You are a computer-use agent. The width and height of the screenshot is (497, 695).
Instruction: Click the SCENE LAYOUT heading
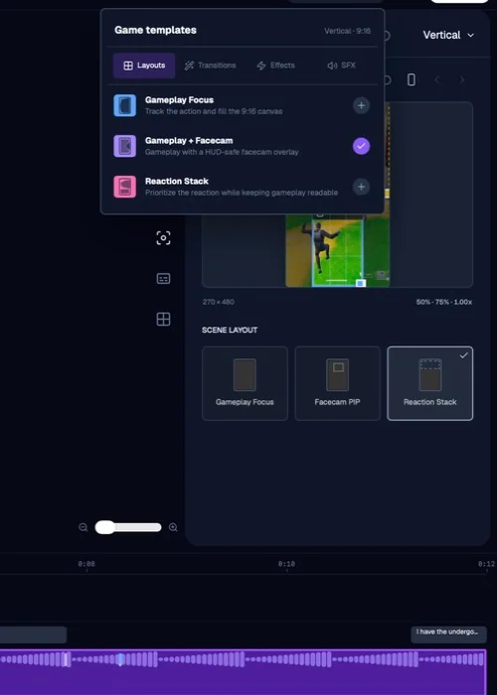pos(230,331)
